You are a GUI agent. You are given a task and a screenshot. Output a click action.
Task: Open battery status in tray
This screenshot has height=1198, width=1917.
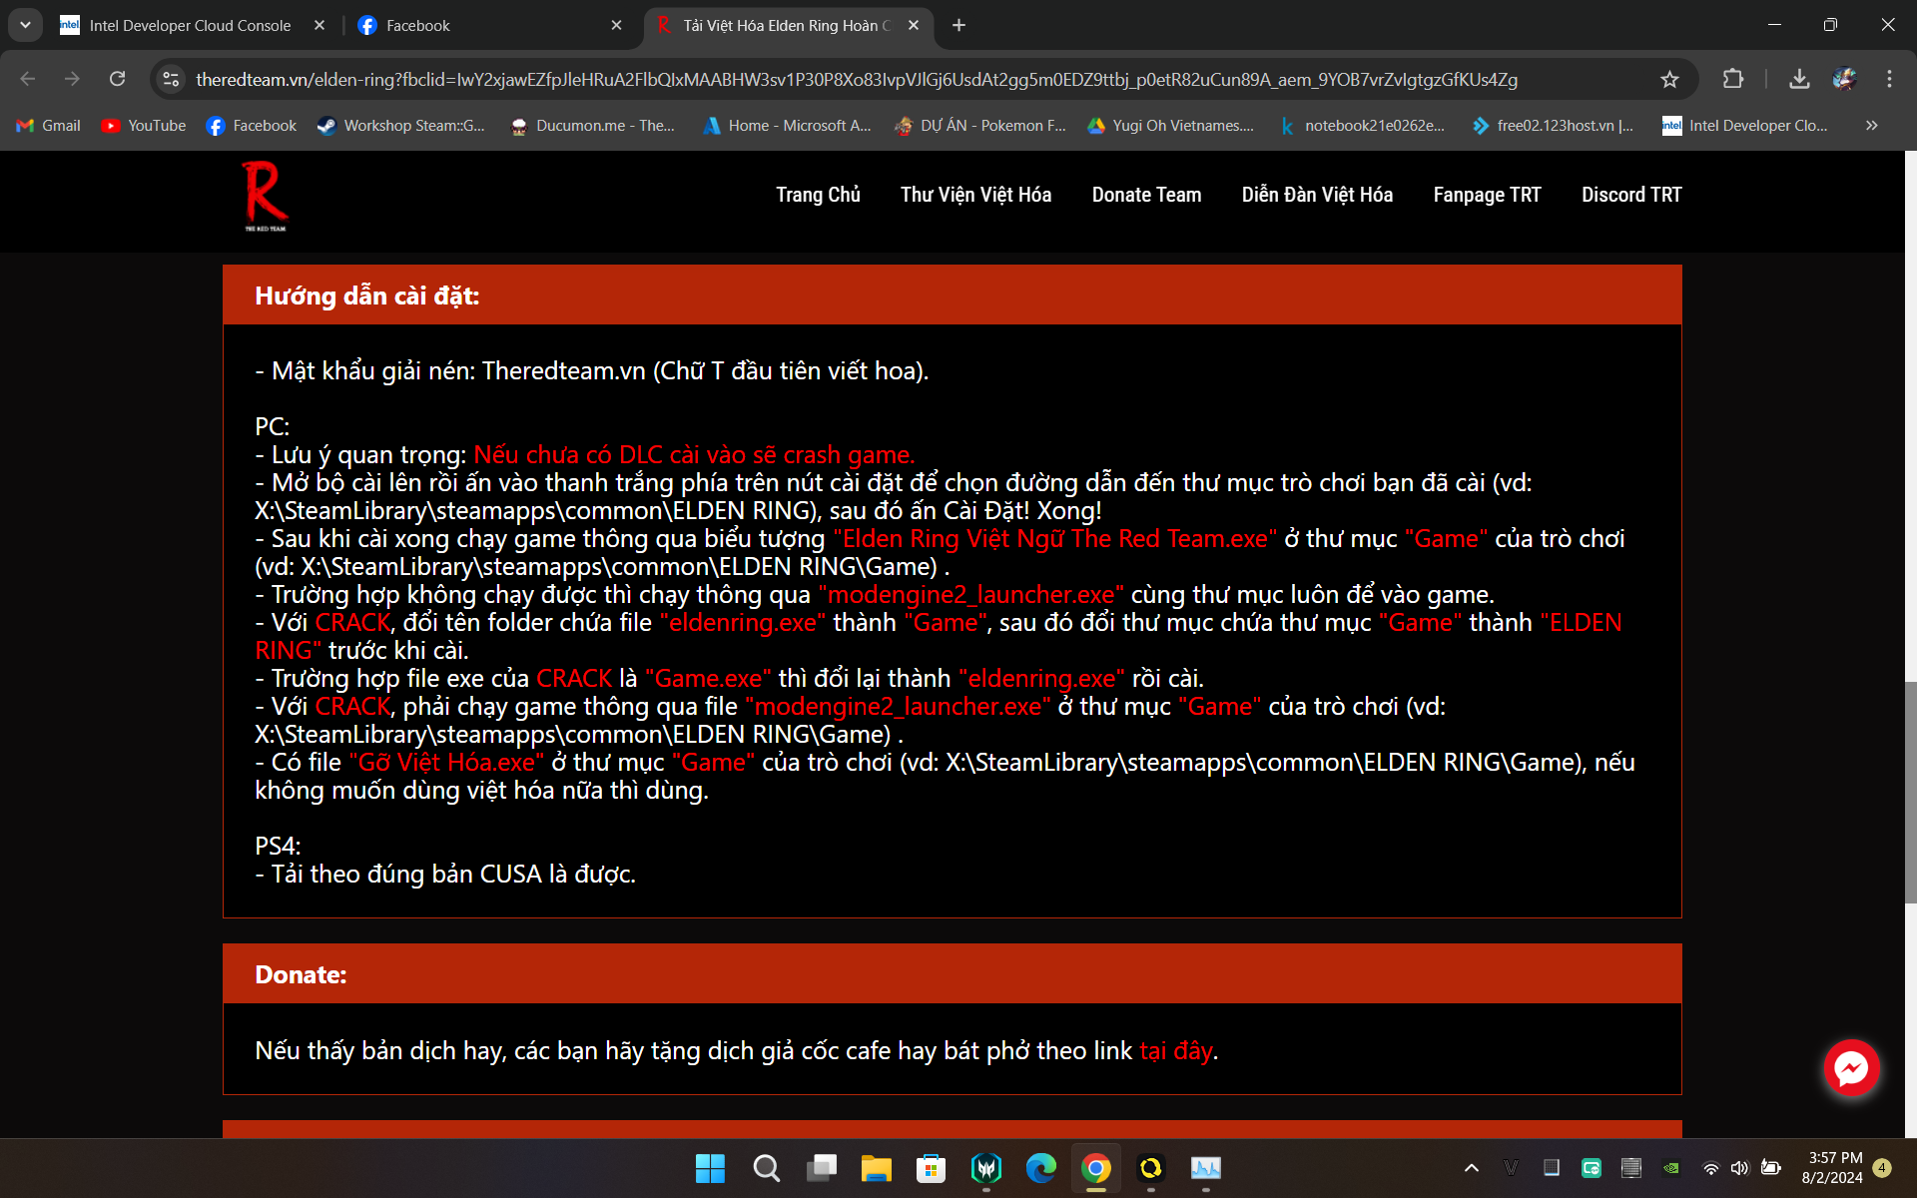click(1771, 1168)
